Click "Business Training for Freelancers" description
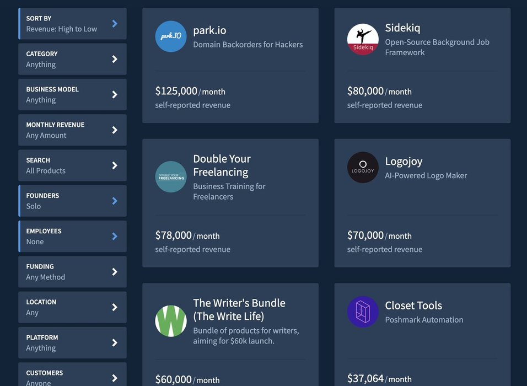527x386 pixels. pyautogui.click(x=229, y=191)
